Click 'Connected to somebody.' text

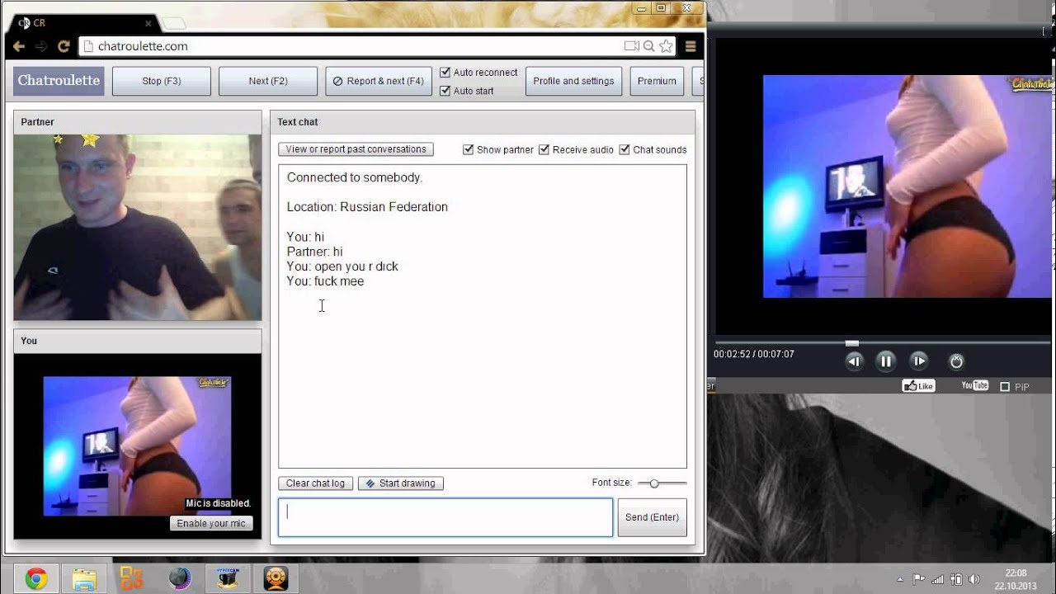coord(355,177)
